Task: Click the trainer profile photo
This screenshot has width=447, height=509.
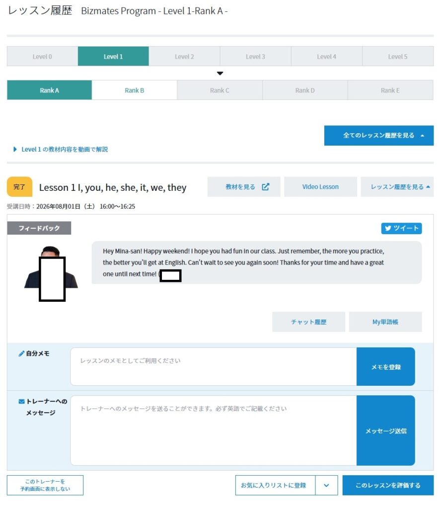Action: [x=51, y=274]
